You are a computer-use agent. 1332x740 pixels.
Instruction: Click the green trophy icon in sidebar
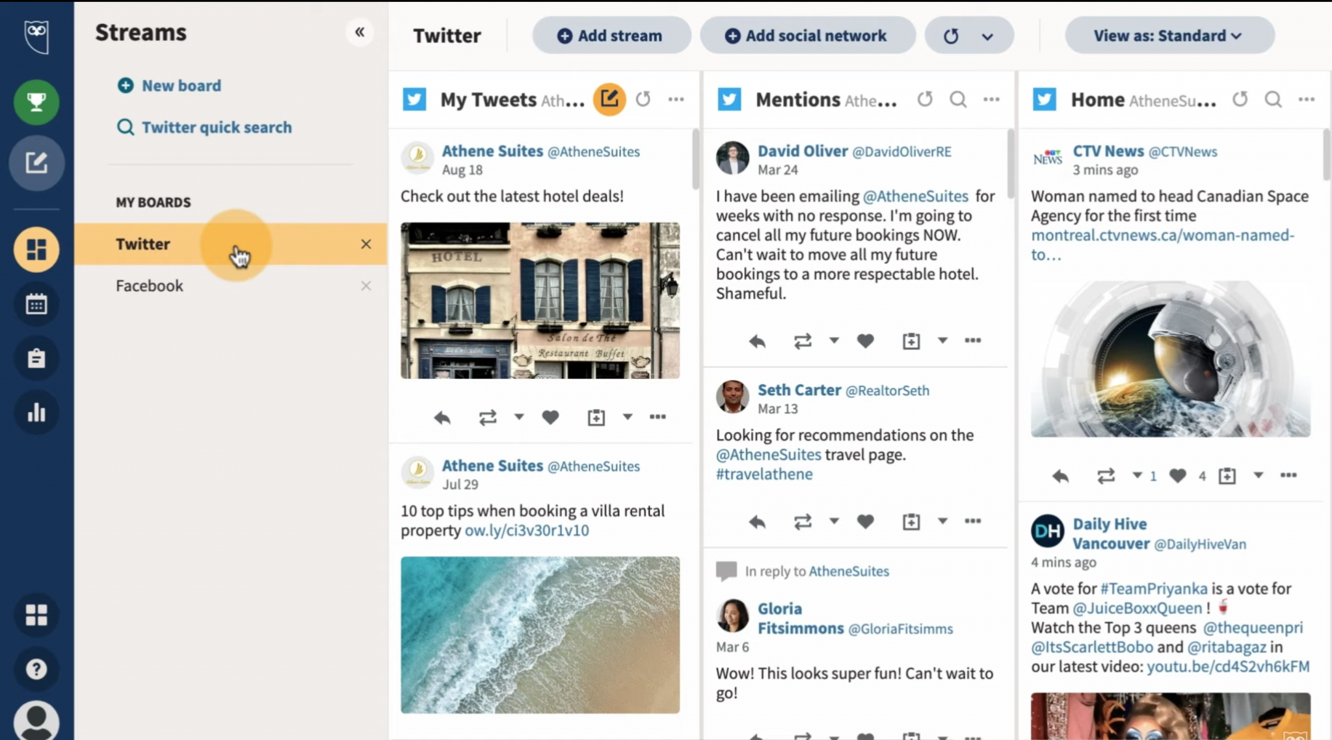[36, 102]
